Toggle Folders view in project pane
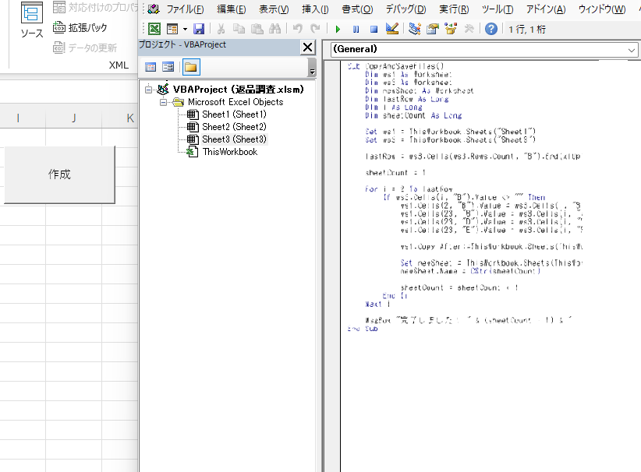The width and height of the screenshot is (641, 472). click(190, 66)
